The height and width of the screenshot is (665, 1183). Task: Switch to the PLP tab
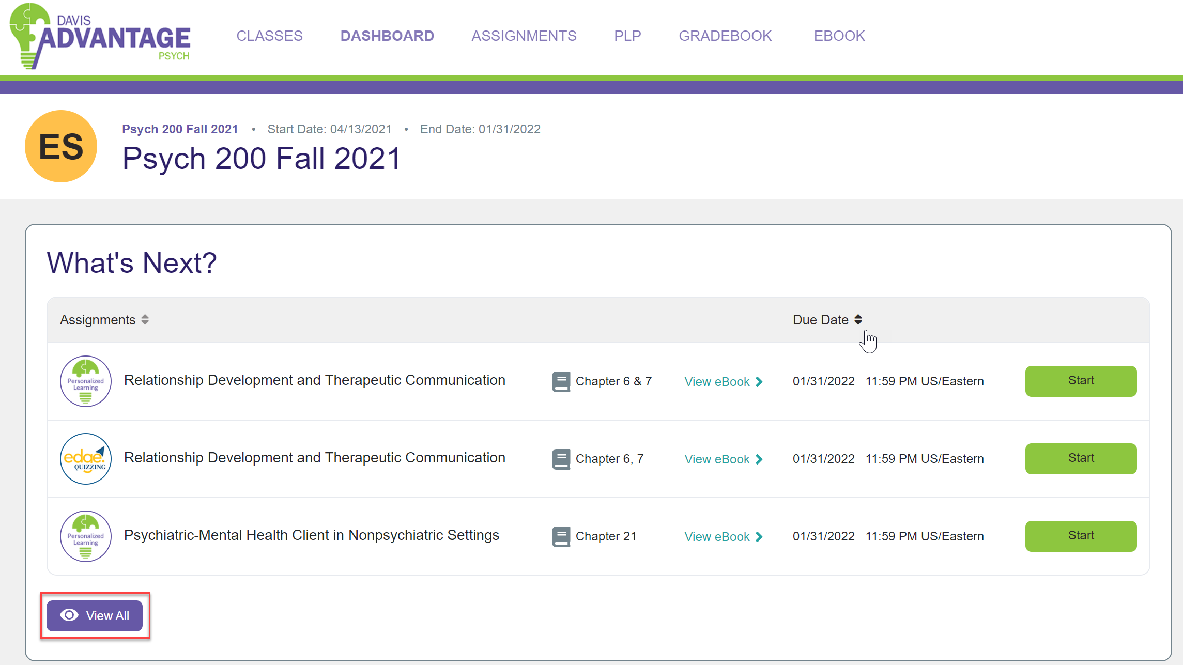click(627, 36)
